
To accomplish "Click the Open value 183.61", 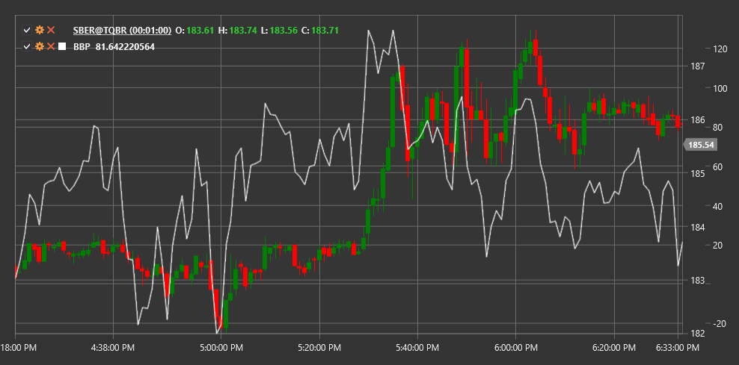I will pos(200,31).
